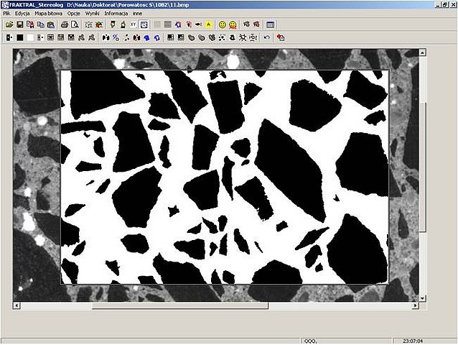Open the Informacja menu

click(116, 14)
